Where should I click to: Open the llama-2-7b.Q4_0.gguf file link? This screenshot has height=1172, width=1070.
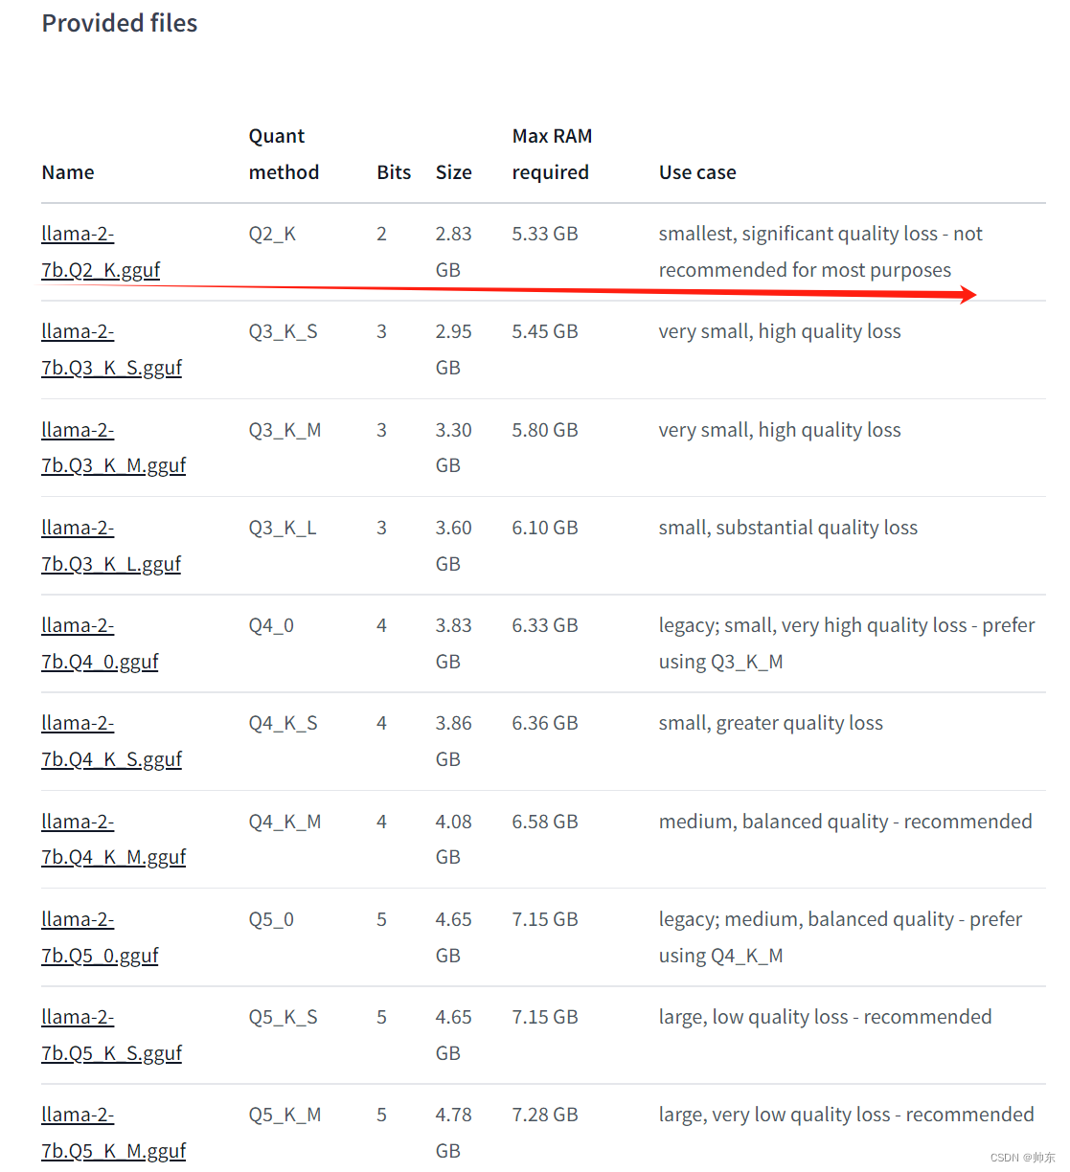[100, 643]
